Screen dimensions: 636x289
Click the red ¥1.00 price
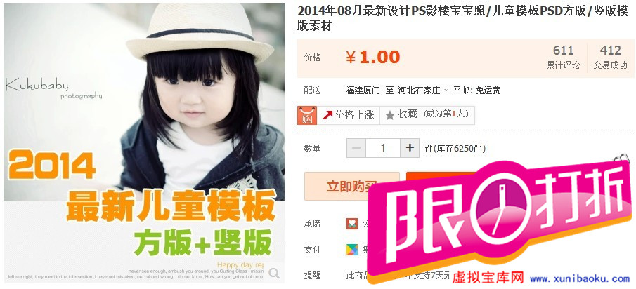[372, 58]
